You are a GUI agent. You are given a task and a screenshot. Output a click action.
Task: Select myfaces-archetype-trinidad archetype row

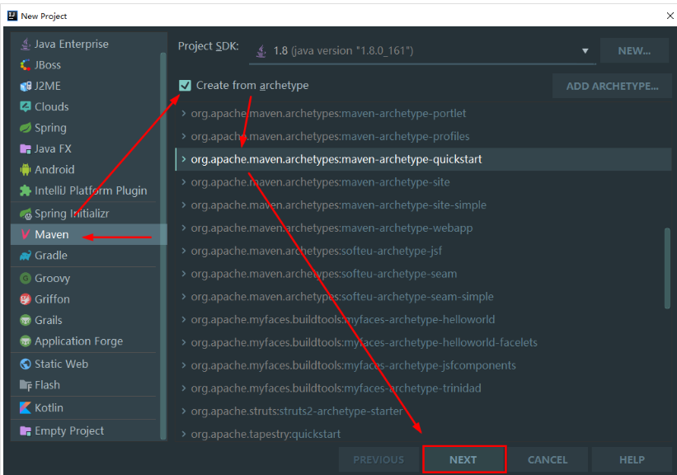(x=423, y=388)
